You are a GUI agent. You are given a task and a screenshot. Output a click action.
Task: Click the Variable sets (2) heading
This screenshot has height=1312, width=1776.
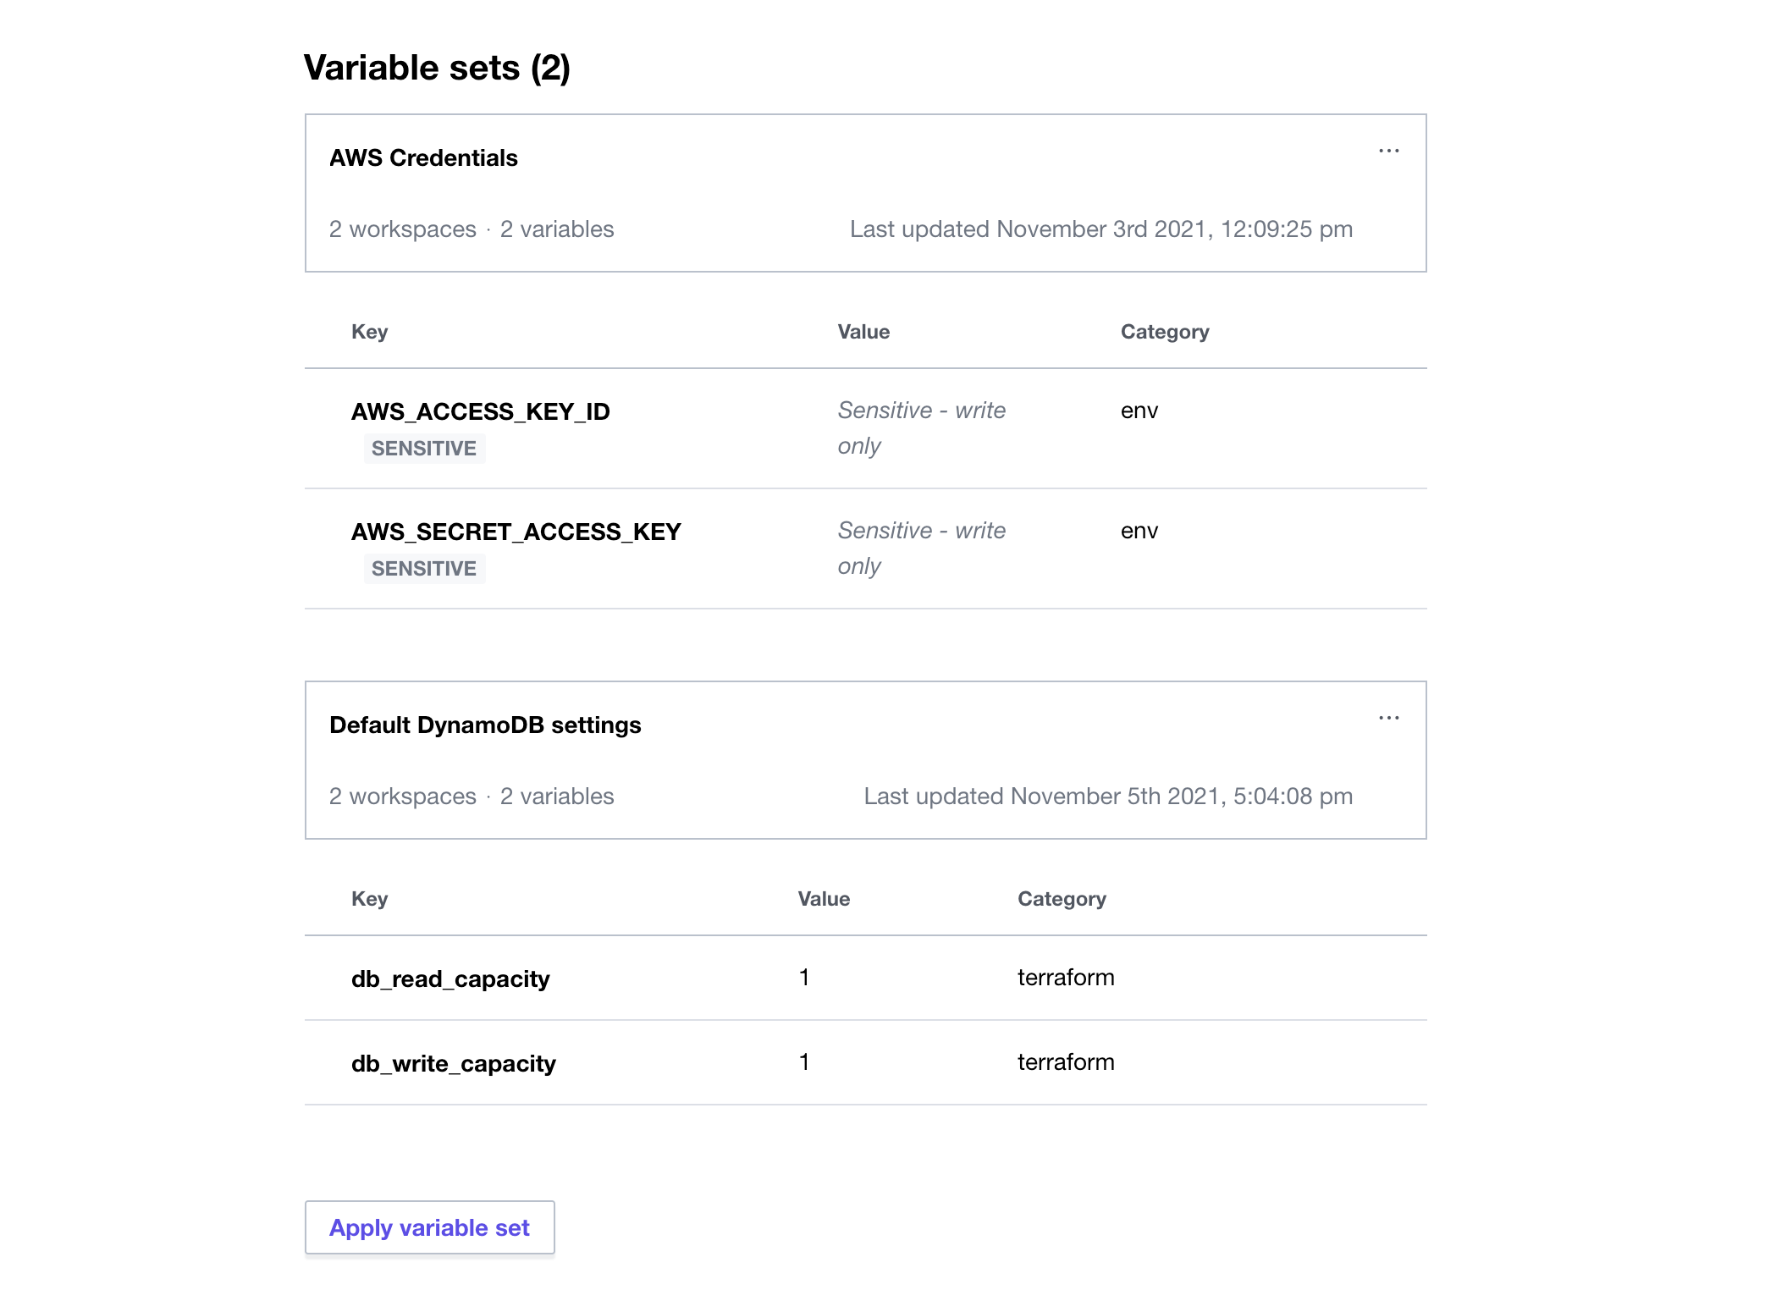point(438,67)
